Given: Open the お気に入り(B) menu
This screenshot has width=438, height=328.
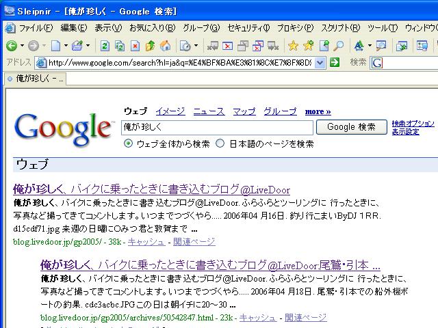Looking at the screenshot, I should coord(152,28).
